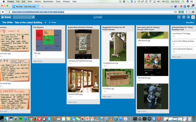Open the Tools menu

pyautogui.click(x=58, y=2)
